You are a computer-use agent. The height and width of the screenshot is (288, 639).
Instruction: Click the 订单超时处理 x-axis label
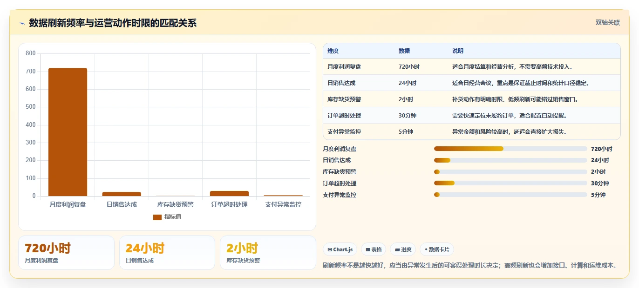point(229,204)
